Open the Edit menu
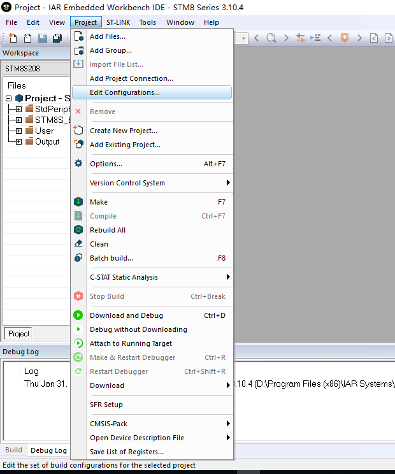This screenshot has height=474, width=395. coord(33,22)
